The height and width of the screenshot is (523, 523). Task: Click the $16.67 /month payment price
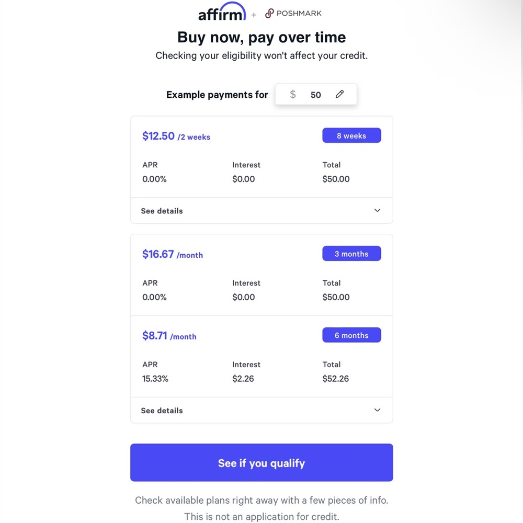pos(173,255)
